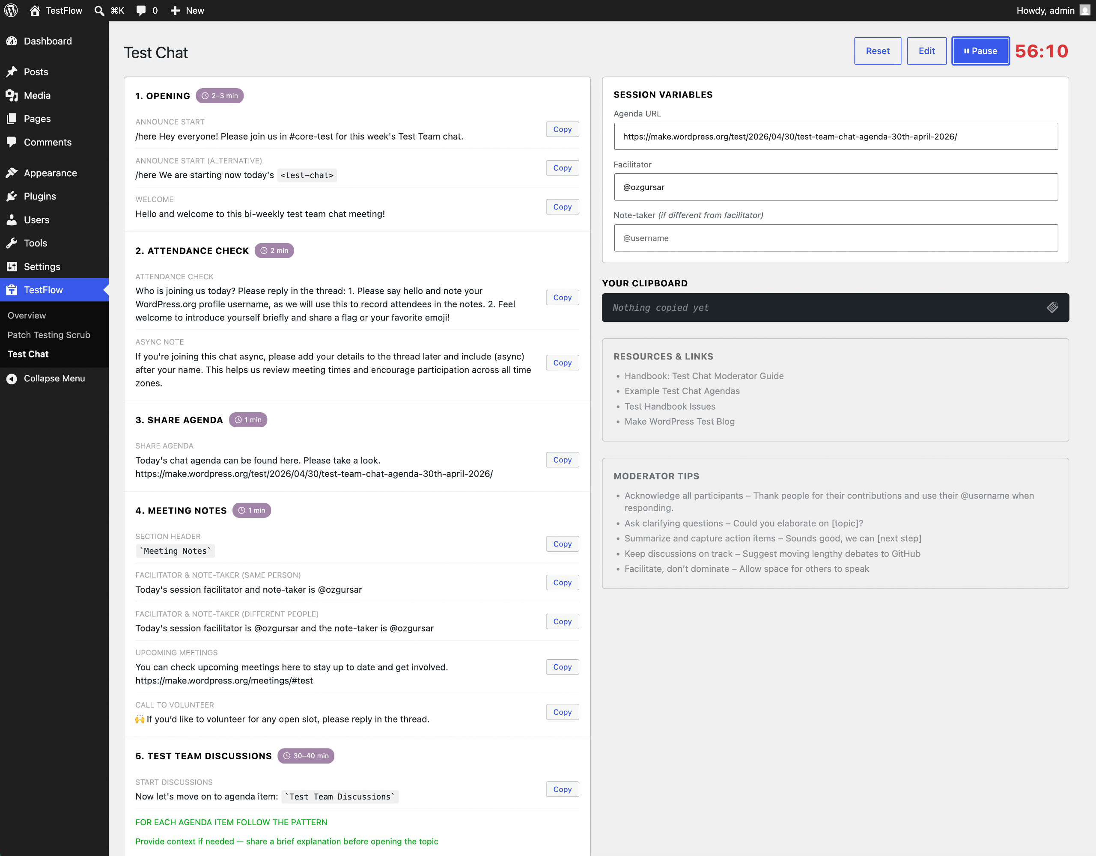The width and height of the screenshot is (1096, 856).
Task: Copy the Start Discussions message
Action: coord(562,789)
